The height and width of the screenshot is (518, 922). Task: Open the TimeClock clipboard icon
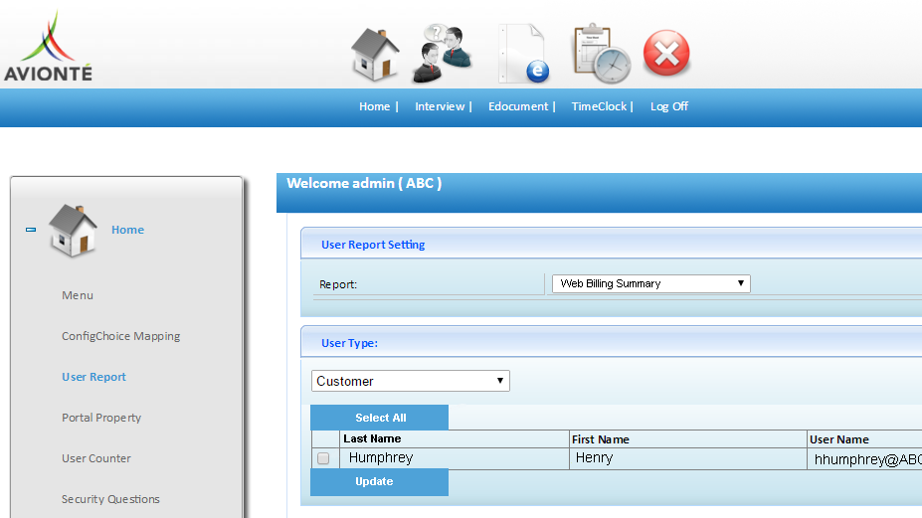[x=600, y=54]
